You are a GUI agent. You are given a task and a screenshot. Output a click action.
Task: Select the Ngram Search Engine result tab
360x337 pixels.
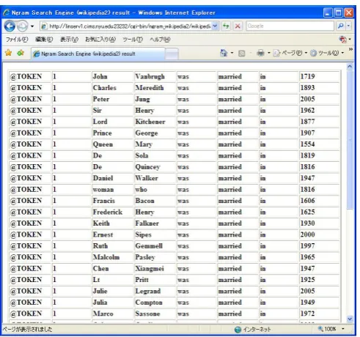(x=98, y=53)
